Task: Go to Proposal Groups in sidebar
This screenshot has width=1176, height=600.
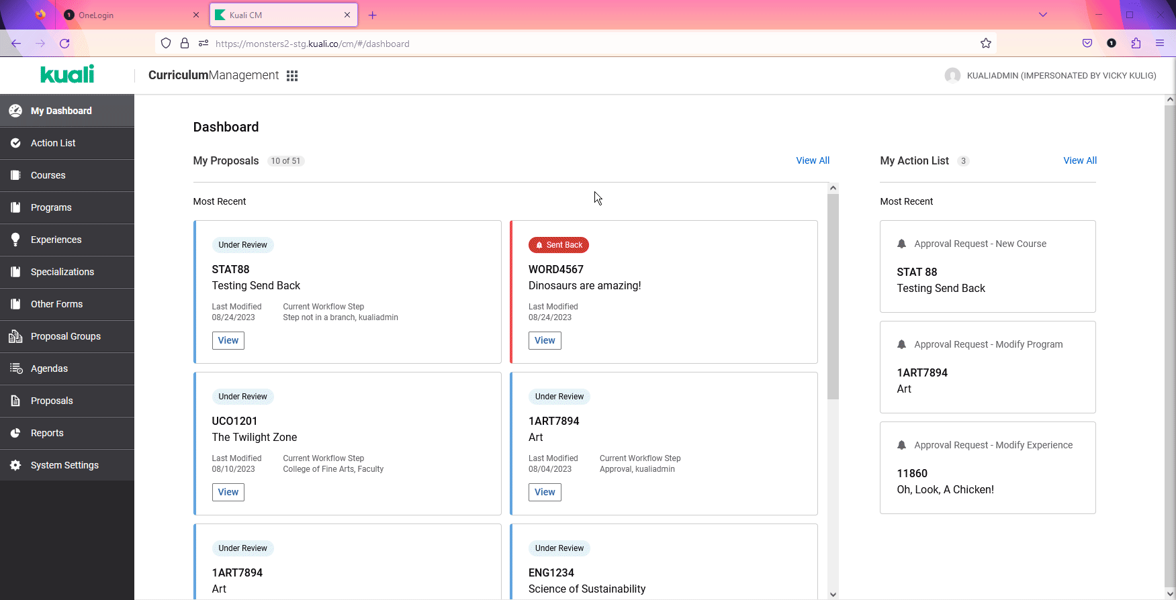Action: click(65, 336)
